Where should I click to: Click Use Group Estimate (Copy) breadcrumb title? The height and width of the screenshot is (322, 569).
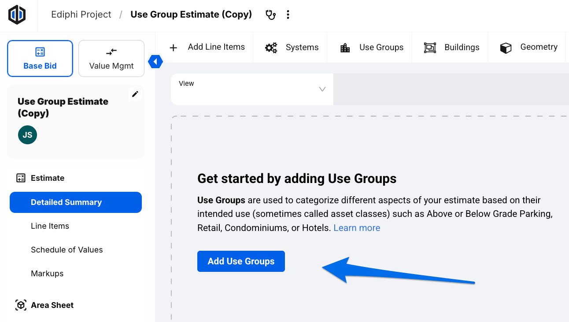point(191,15)
